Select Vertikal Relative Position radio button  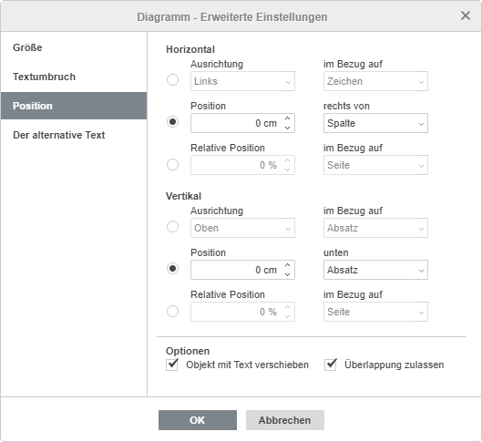point(172,311)
